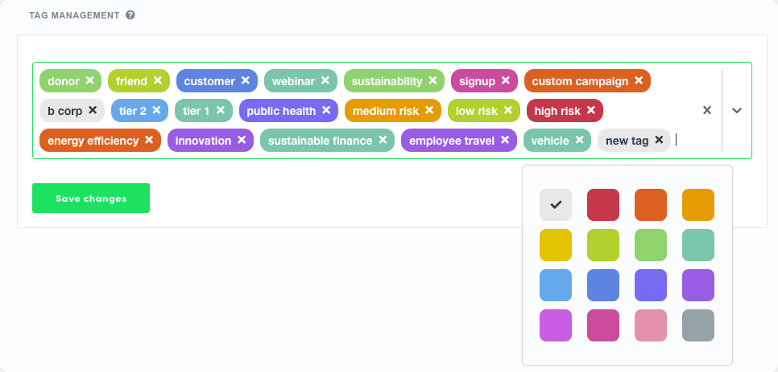Remove the donor tag

click(90, 80)
